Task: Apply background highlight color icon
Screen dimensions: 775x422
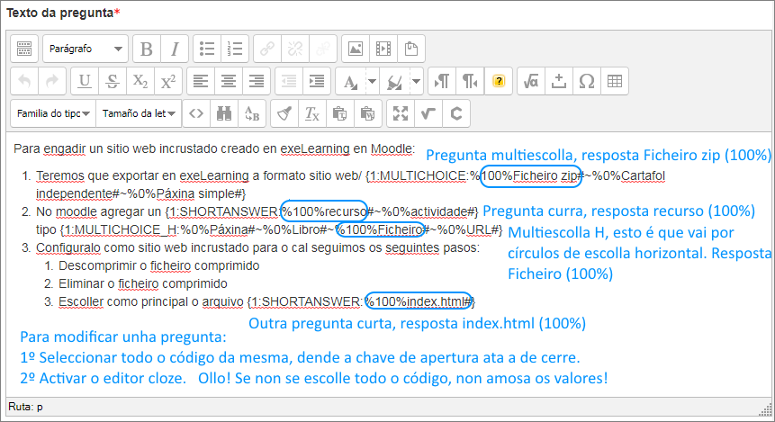Action: click(x=394, y=81)
